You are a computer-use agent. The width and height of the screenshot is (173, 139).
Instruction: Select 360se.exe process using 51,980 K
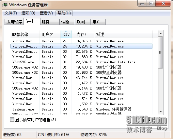[x=81, y=72]
